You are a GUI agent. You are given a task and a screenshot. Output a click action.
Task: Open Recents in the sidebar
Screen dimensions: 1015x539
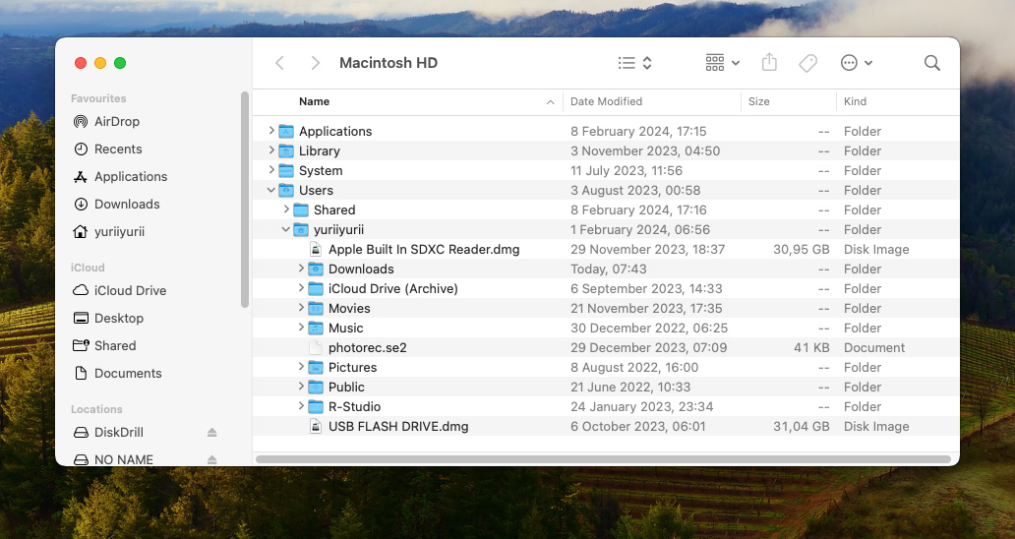(118, 149)
